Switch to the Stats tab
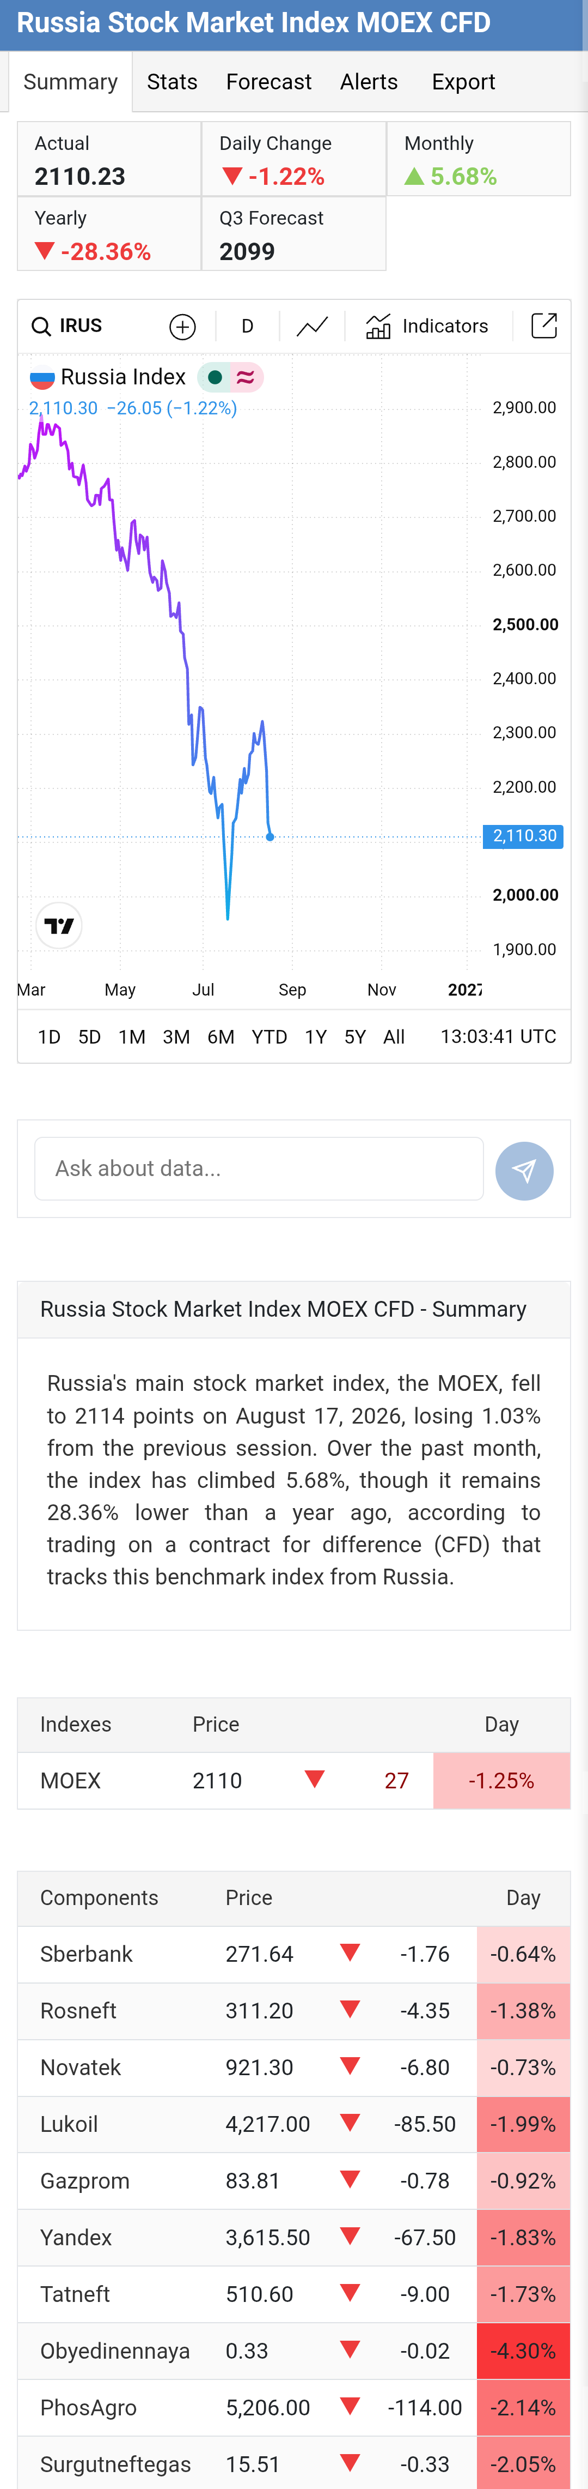This screenshot has width=588, height=2489. (x=172, y=82)
